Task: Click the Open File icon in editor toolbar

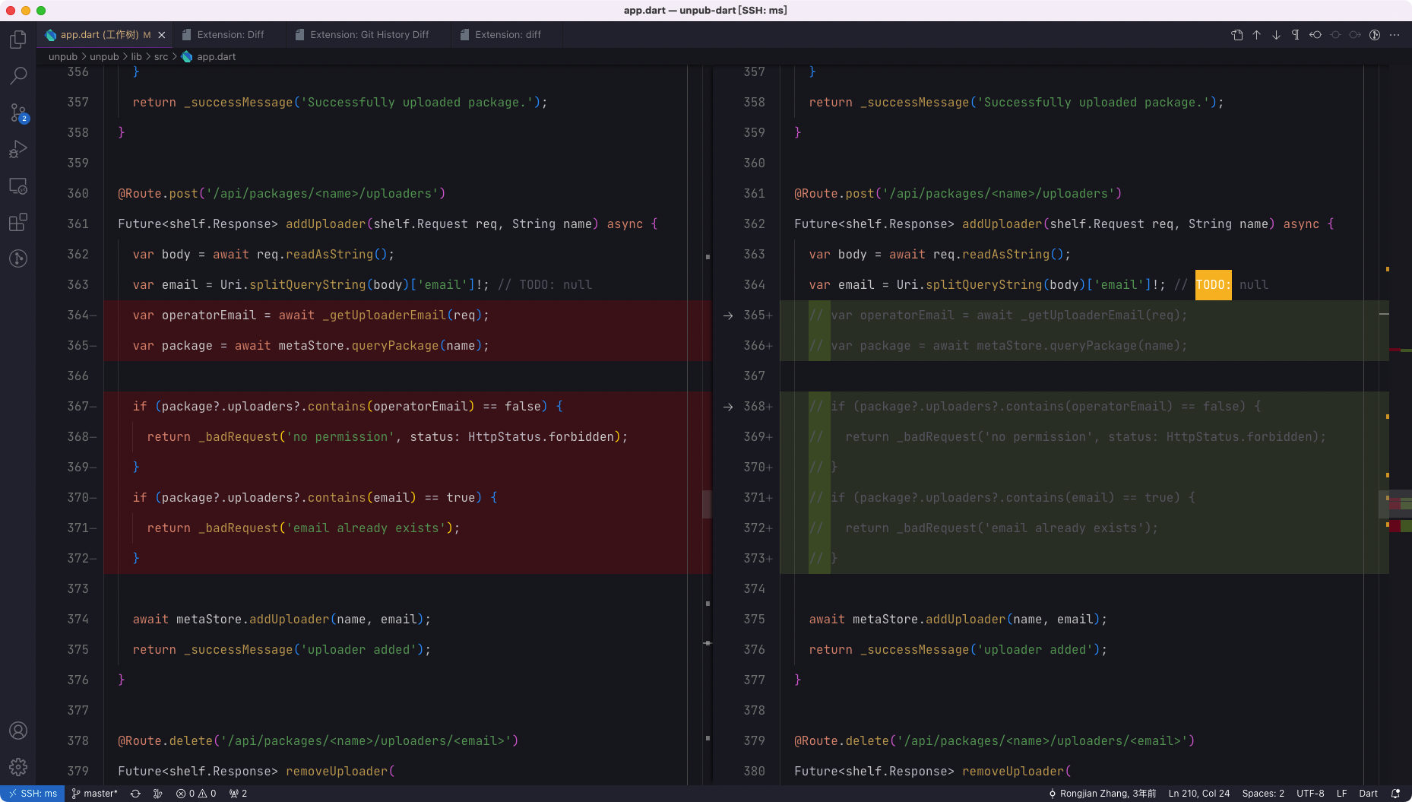Action: point(1236,35)
